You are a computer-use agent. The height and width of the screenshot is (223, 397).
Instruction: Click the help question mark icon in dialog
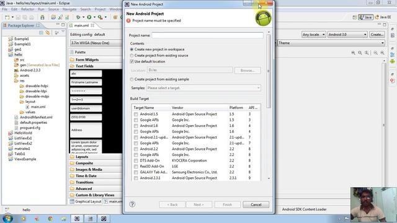132,204
